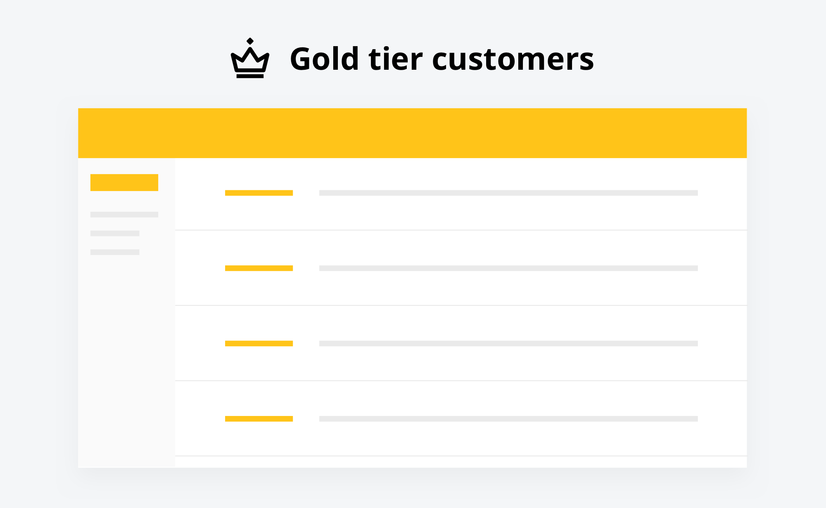Select second row's gray description line
826x508 pixels.
(x=508, y=268)
